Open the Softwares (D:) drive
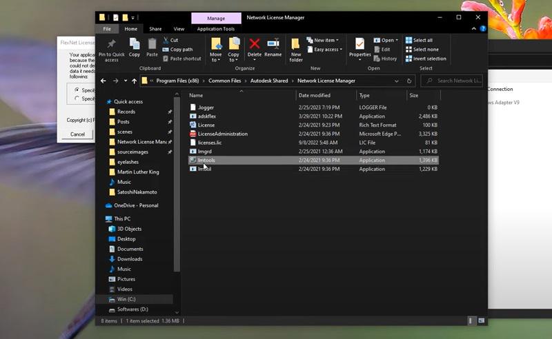Screen dimensions: 552x339 132,309
